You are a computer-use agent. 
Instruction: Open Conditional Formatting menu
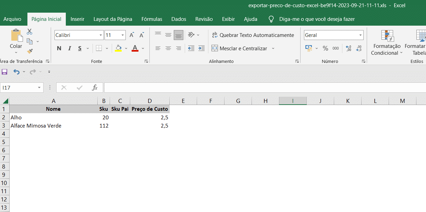coord(387,43)
